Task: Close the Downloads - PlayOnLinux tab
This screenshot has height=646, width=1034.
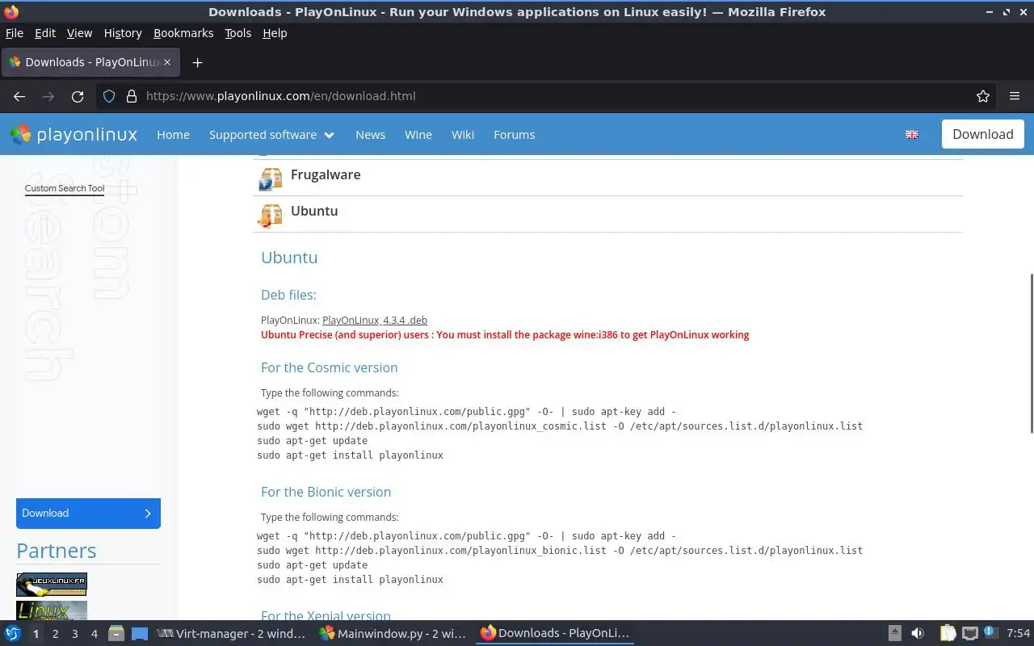Action: click(x=167, y=62)
